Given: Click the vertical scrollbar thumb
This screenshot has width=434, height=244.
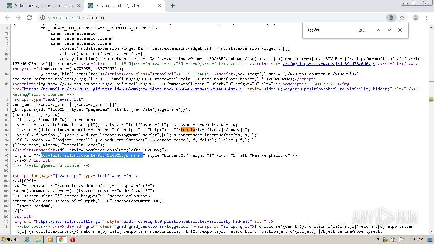Looking at the screenshot, I should click(x=431, y=99).
